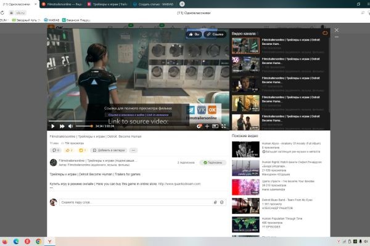Click the VK icon in video overlay

coord(201,110)
